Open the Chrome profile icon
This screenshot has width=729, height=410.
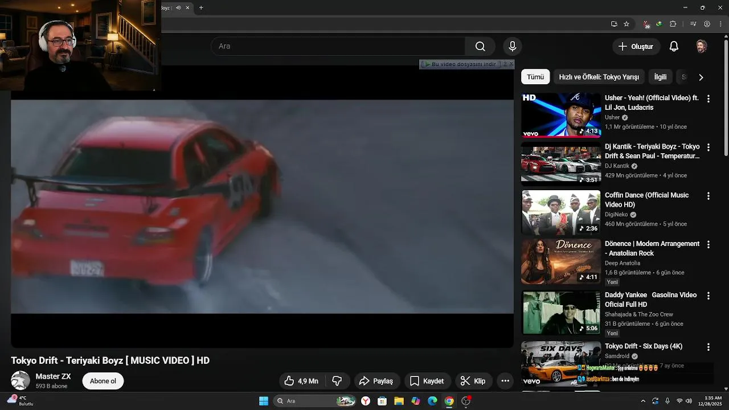tap(707, 24)
